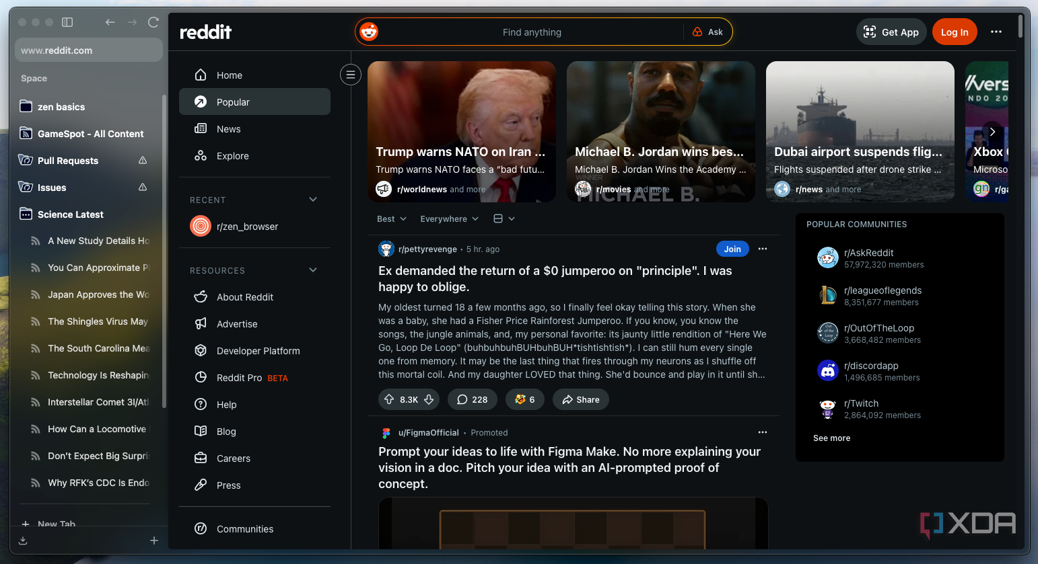Click the www.reddit.com URL bar

(88, 50)
